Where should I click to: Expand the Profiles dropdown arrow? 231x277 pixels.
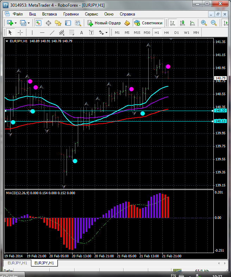point(29,23)
